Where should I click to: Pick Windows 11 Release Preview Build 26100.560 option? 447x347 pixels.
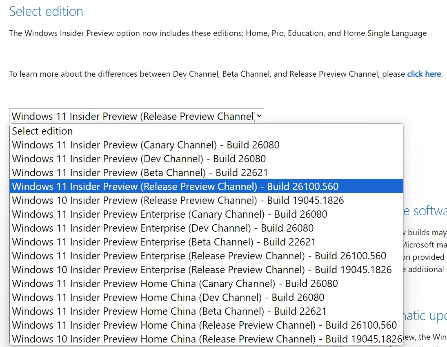[x=207, y=186]
